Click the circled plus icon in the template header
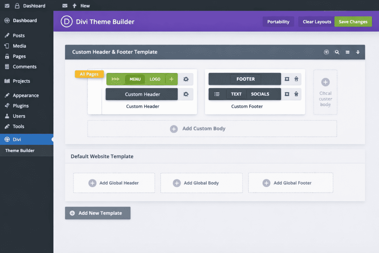The height and width of the screenshot is (253, 379). (326, 52)
